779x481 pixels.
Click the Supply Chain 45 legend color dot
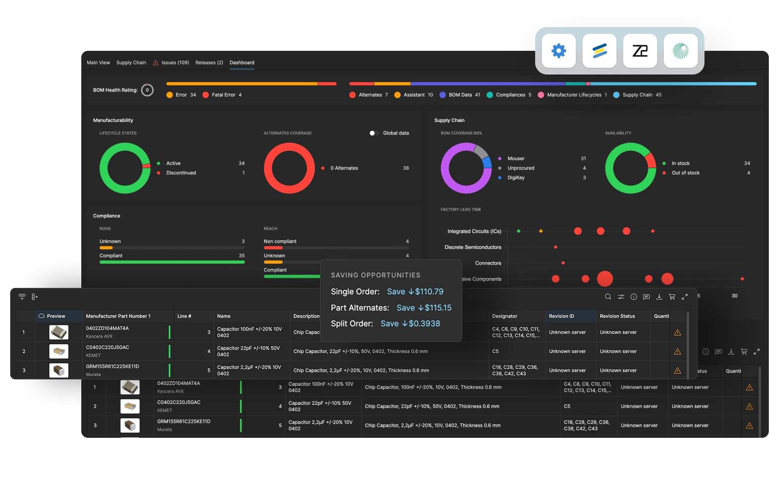tap(616, 95)
